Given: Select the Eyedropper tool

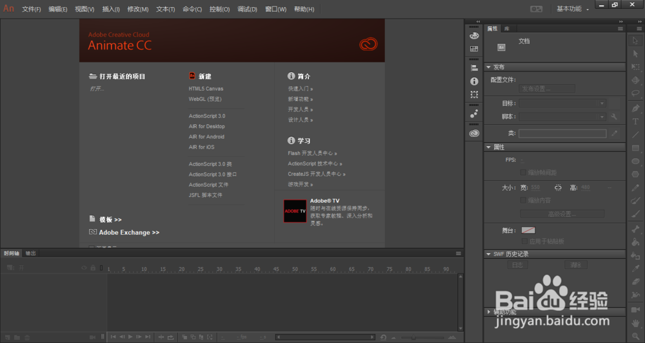Looking at the screenshot, I should [635, 269].
